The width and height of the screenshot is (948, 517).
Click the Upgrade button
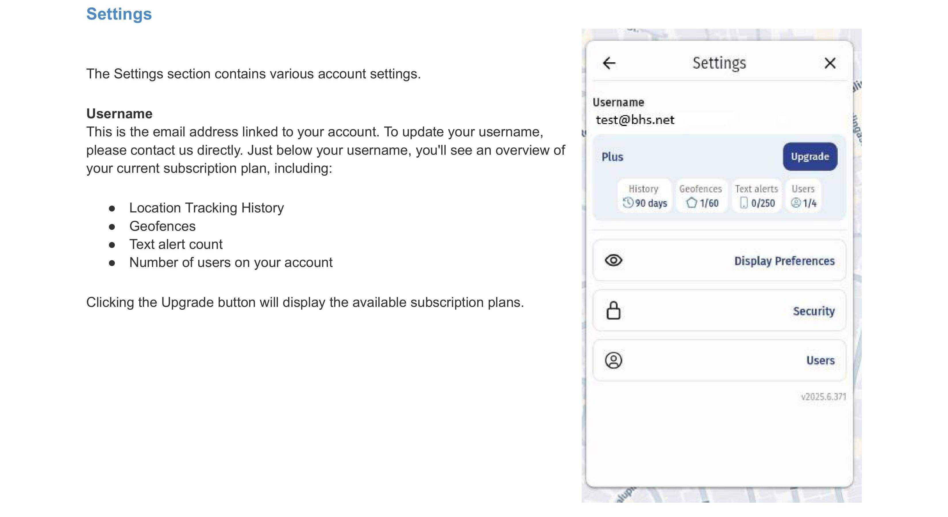click(810, 157)
